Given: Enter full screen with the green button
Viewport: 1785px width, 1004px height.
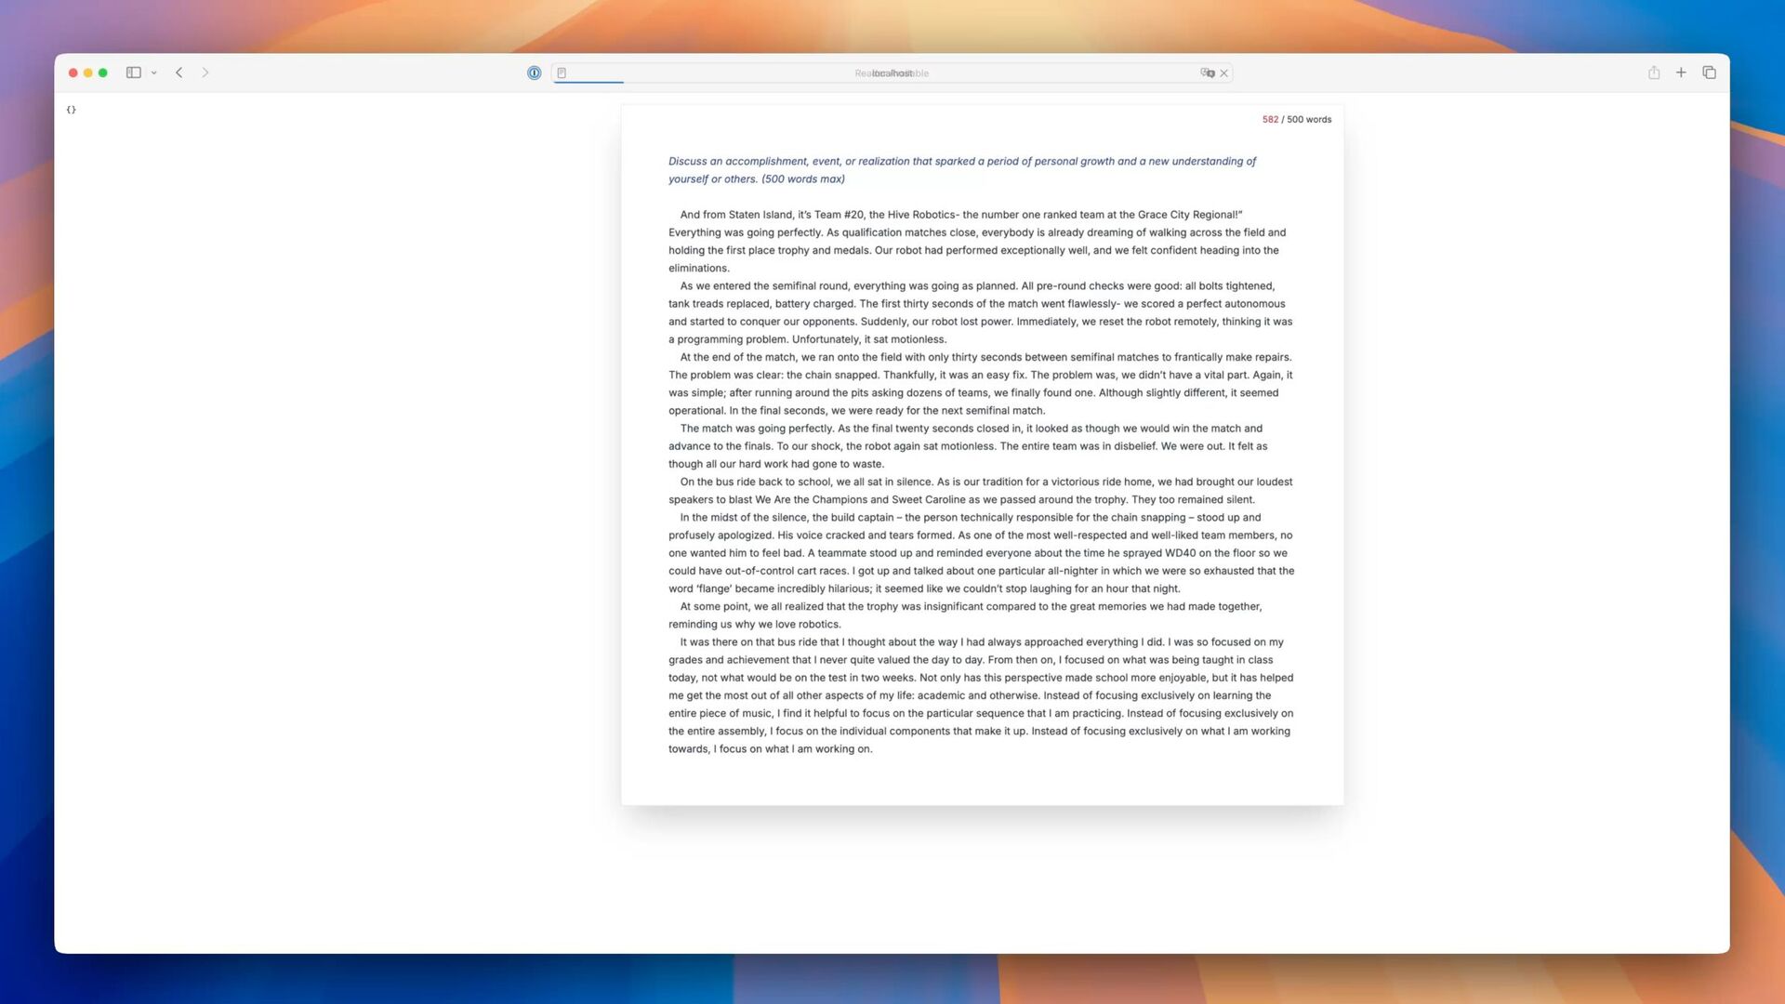Looking at the screenshot, I should tap(103, 73).
